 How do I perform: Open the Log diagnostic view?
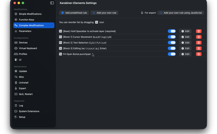[34, 106]
